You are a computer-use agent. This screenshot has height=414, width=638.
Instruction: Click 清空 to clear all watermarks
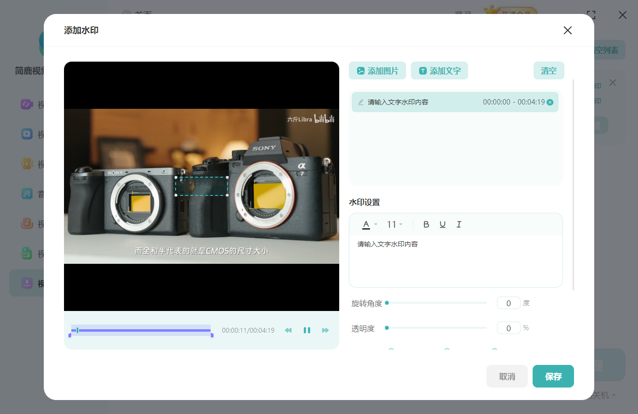[x=549, y=71]
